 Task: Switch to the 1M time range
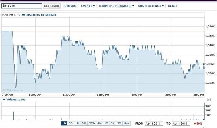pyautogui.click(x=77, y=123)
